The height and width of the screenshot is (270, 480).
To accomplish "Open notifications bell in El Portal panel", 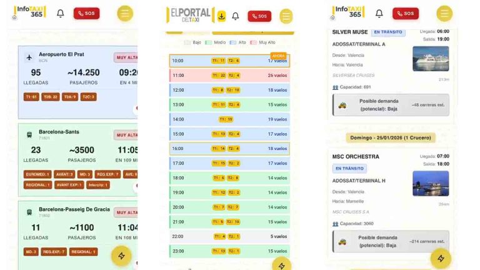I will pyautogui.click(x=235, y=16).
